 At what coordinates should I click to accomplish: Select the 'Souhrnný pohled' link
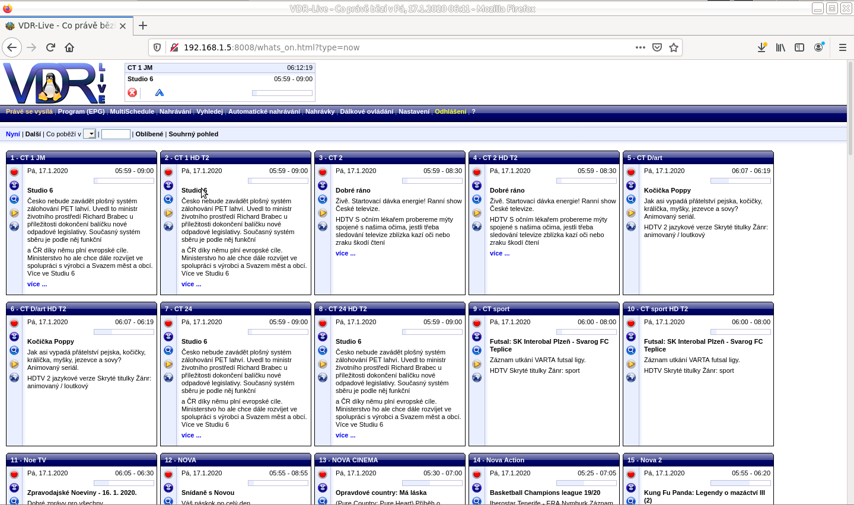(x=193, y=134)
